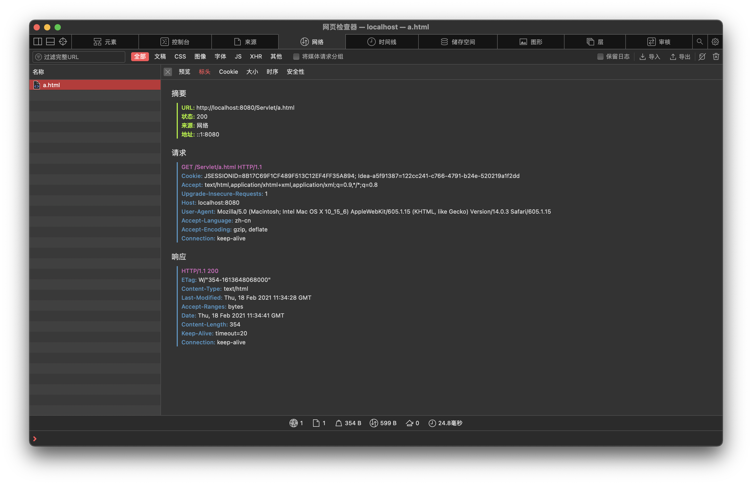Close the request detail pane
Image resolution: width=752 pixels, height=485 pixels.
168,72
